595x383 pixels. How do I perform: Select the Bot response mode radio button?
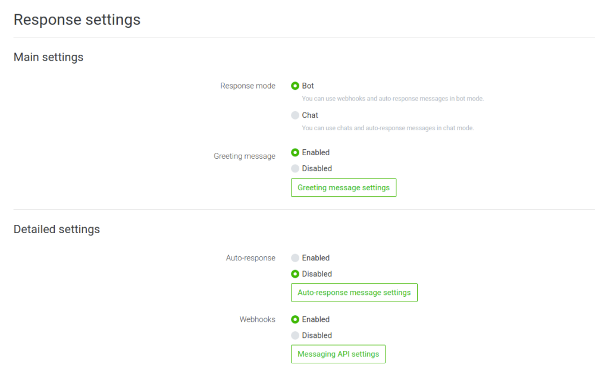tap(295, 86)
